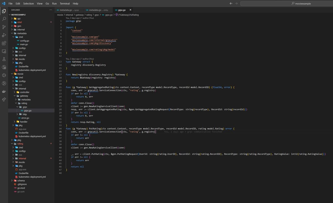Open the Help menu
This screenshot has width=333, height=203.
(x=75, y=4)
